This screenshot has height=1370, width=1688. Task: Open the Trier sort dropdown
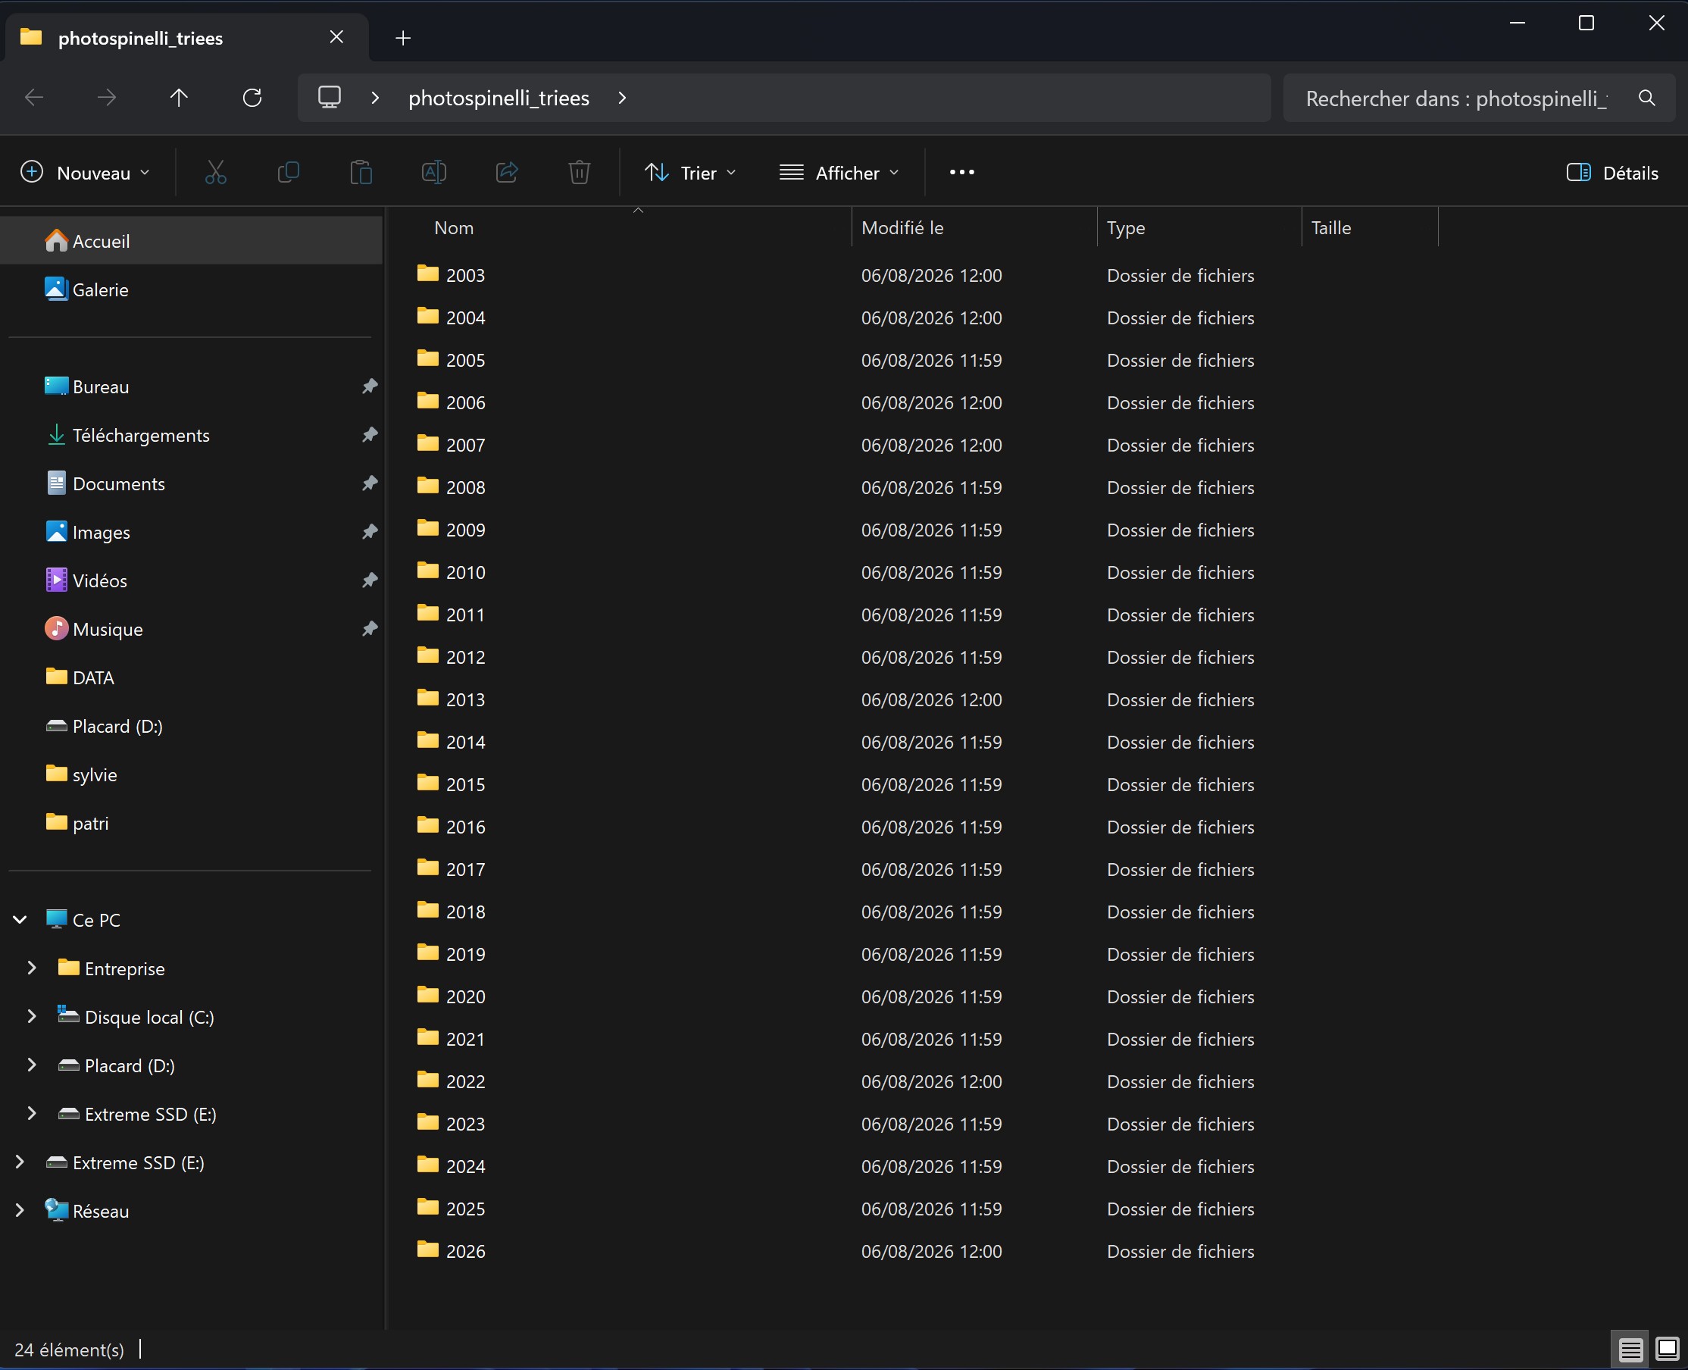coord(690,172)
